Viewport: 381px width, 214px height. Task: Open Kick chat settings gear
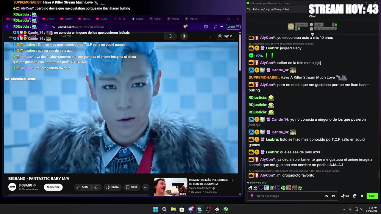click(x=362, y=196)
